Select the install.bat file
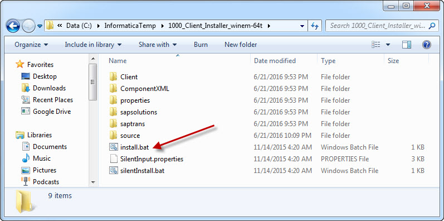Screen dimensions: 444x221 134,147
